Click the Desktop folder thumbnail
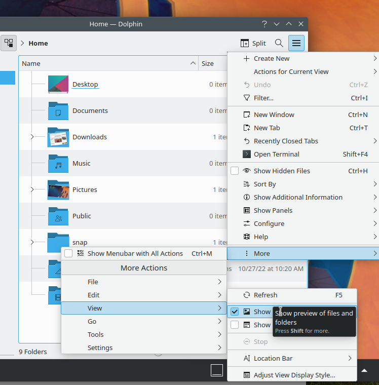The image size is (379, 385). click(58, 85)
